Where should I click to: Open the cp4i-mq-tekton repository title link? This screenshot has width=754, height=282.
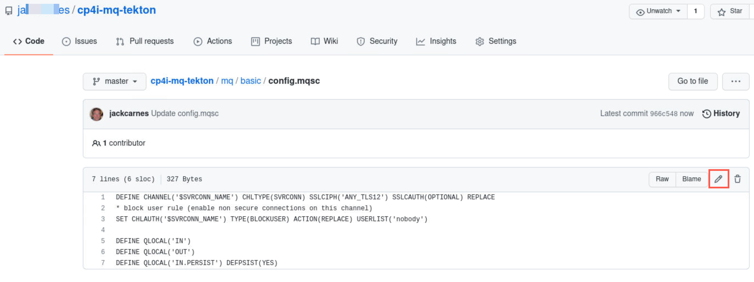point(117,10)
